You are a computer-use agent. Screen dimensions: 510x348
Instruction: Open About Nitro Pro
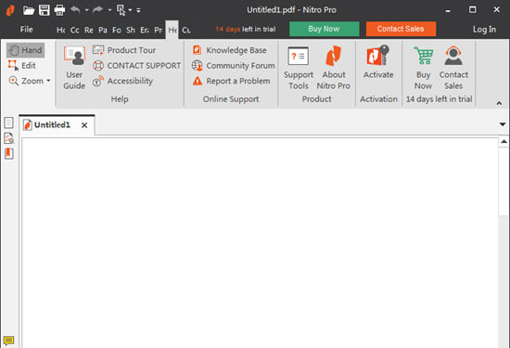(x=334, y=68)
